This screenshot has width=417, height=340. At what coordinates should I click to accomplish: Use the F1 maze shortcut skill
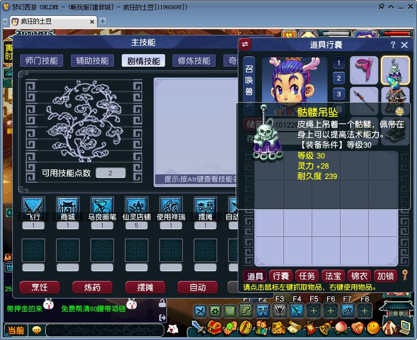[x=247, y=311]
